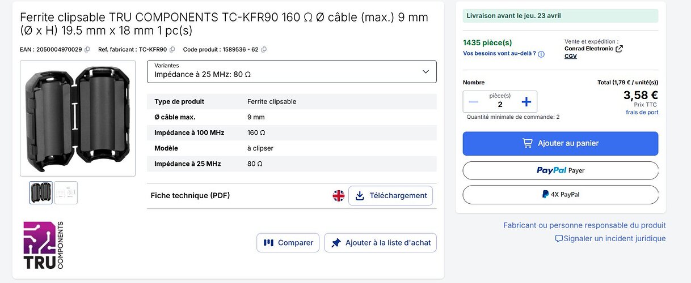Open Conrad Electronic external link icon
The height and width of the screenshot is (283, 691).
pyautogui.click(x=619, y=49)
